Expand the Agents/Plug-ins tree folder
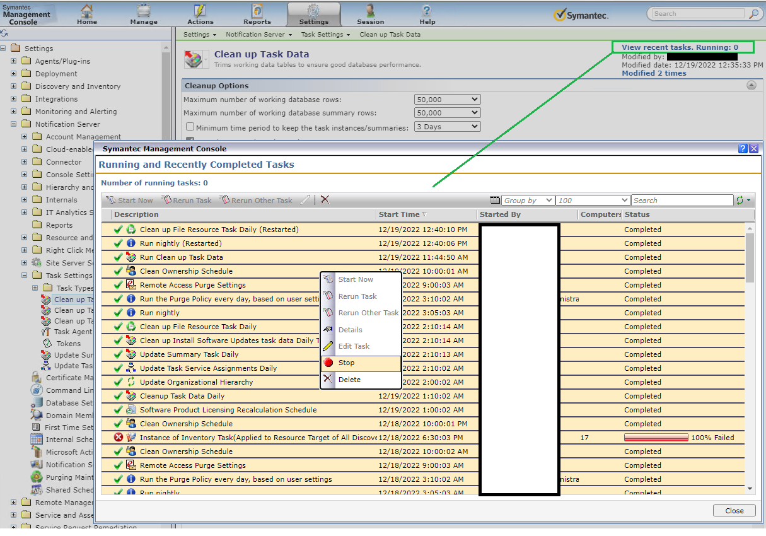The height and width of the screenshot is (536, 766). (14, 61)
